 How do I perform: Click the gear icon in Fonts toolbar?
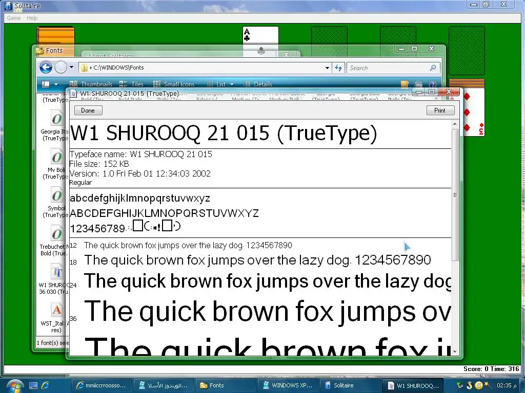click(418, 84)
